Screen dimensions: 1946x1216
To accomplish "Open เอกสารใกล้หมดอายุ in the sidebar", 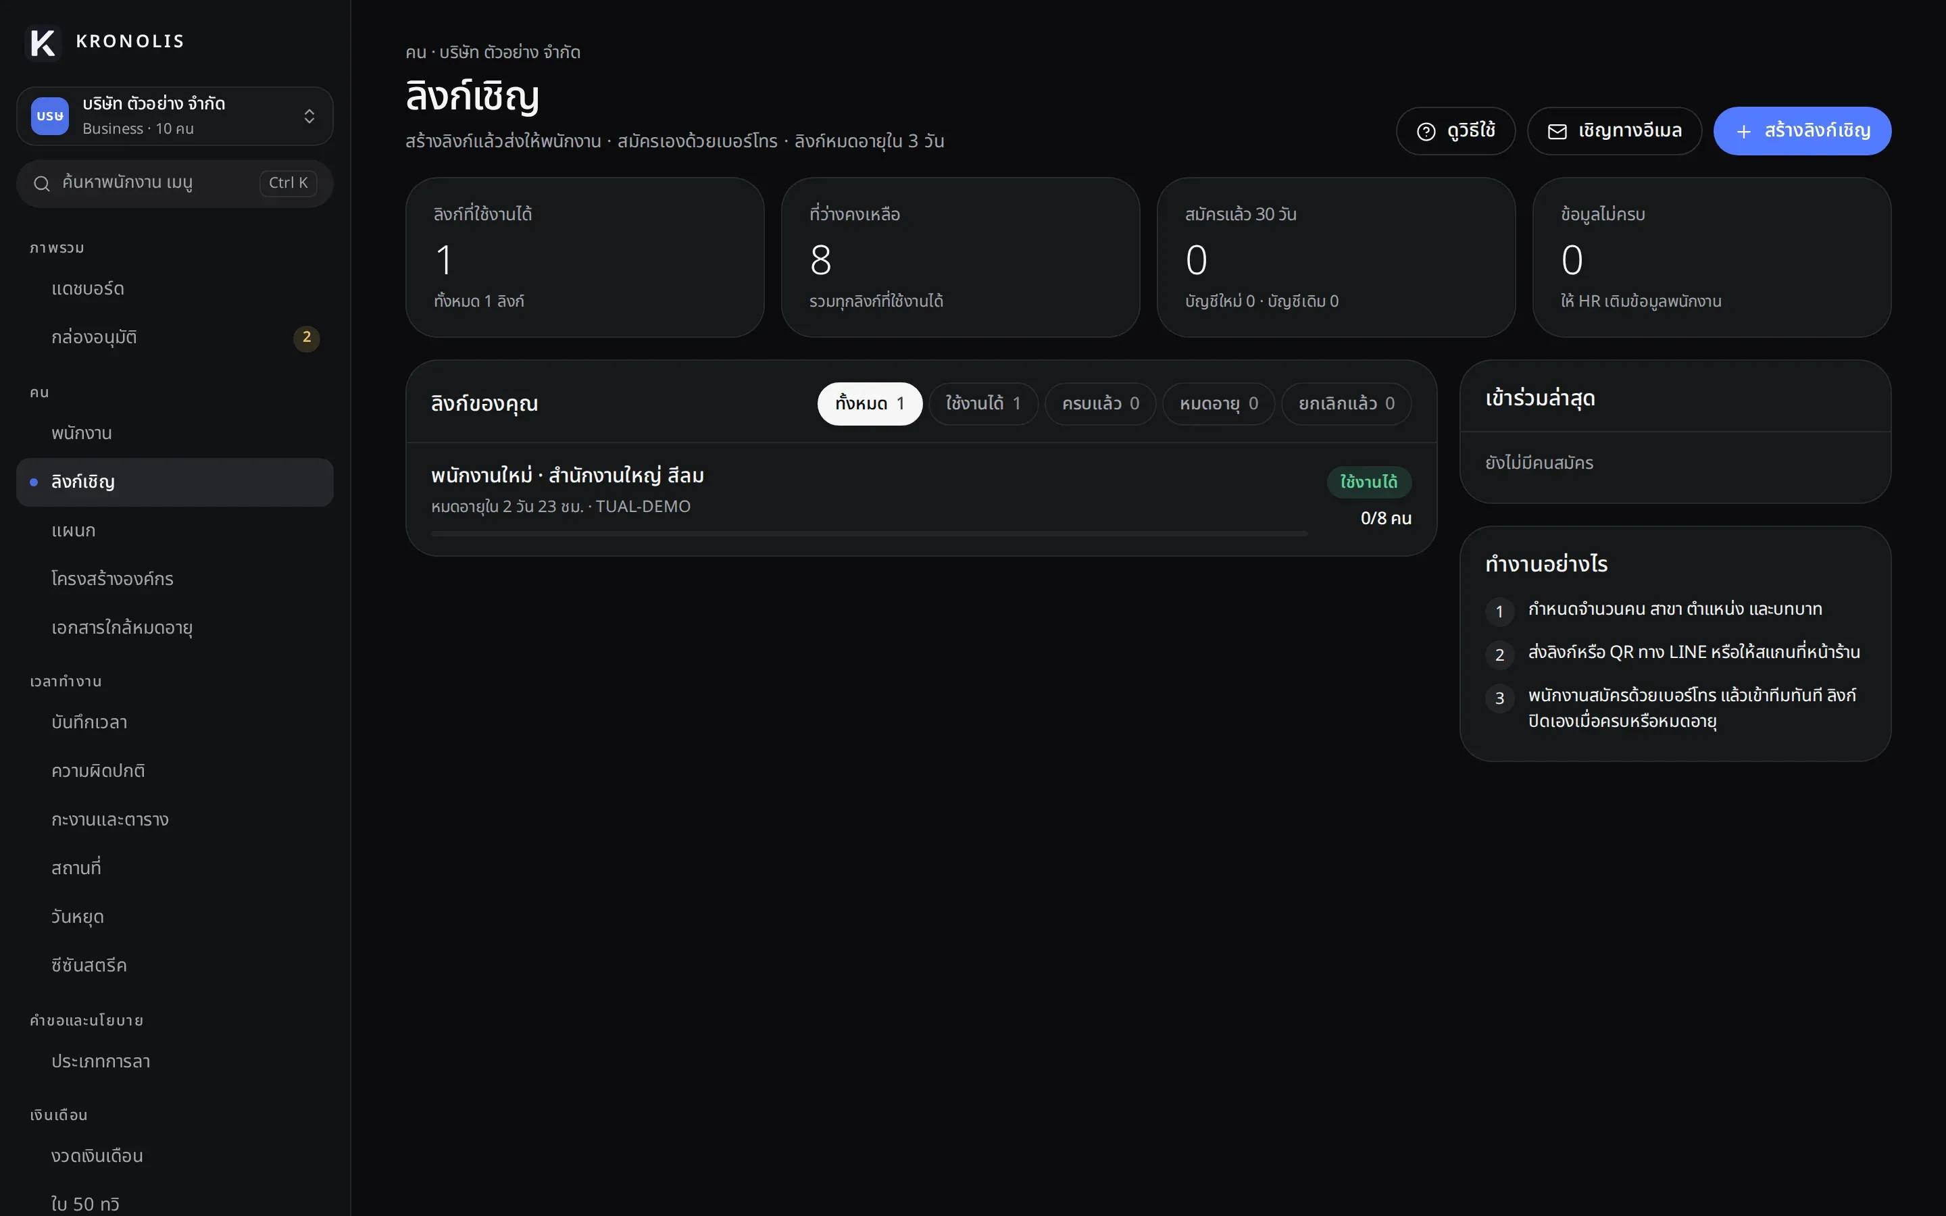I will tap(174, 628).
